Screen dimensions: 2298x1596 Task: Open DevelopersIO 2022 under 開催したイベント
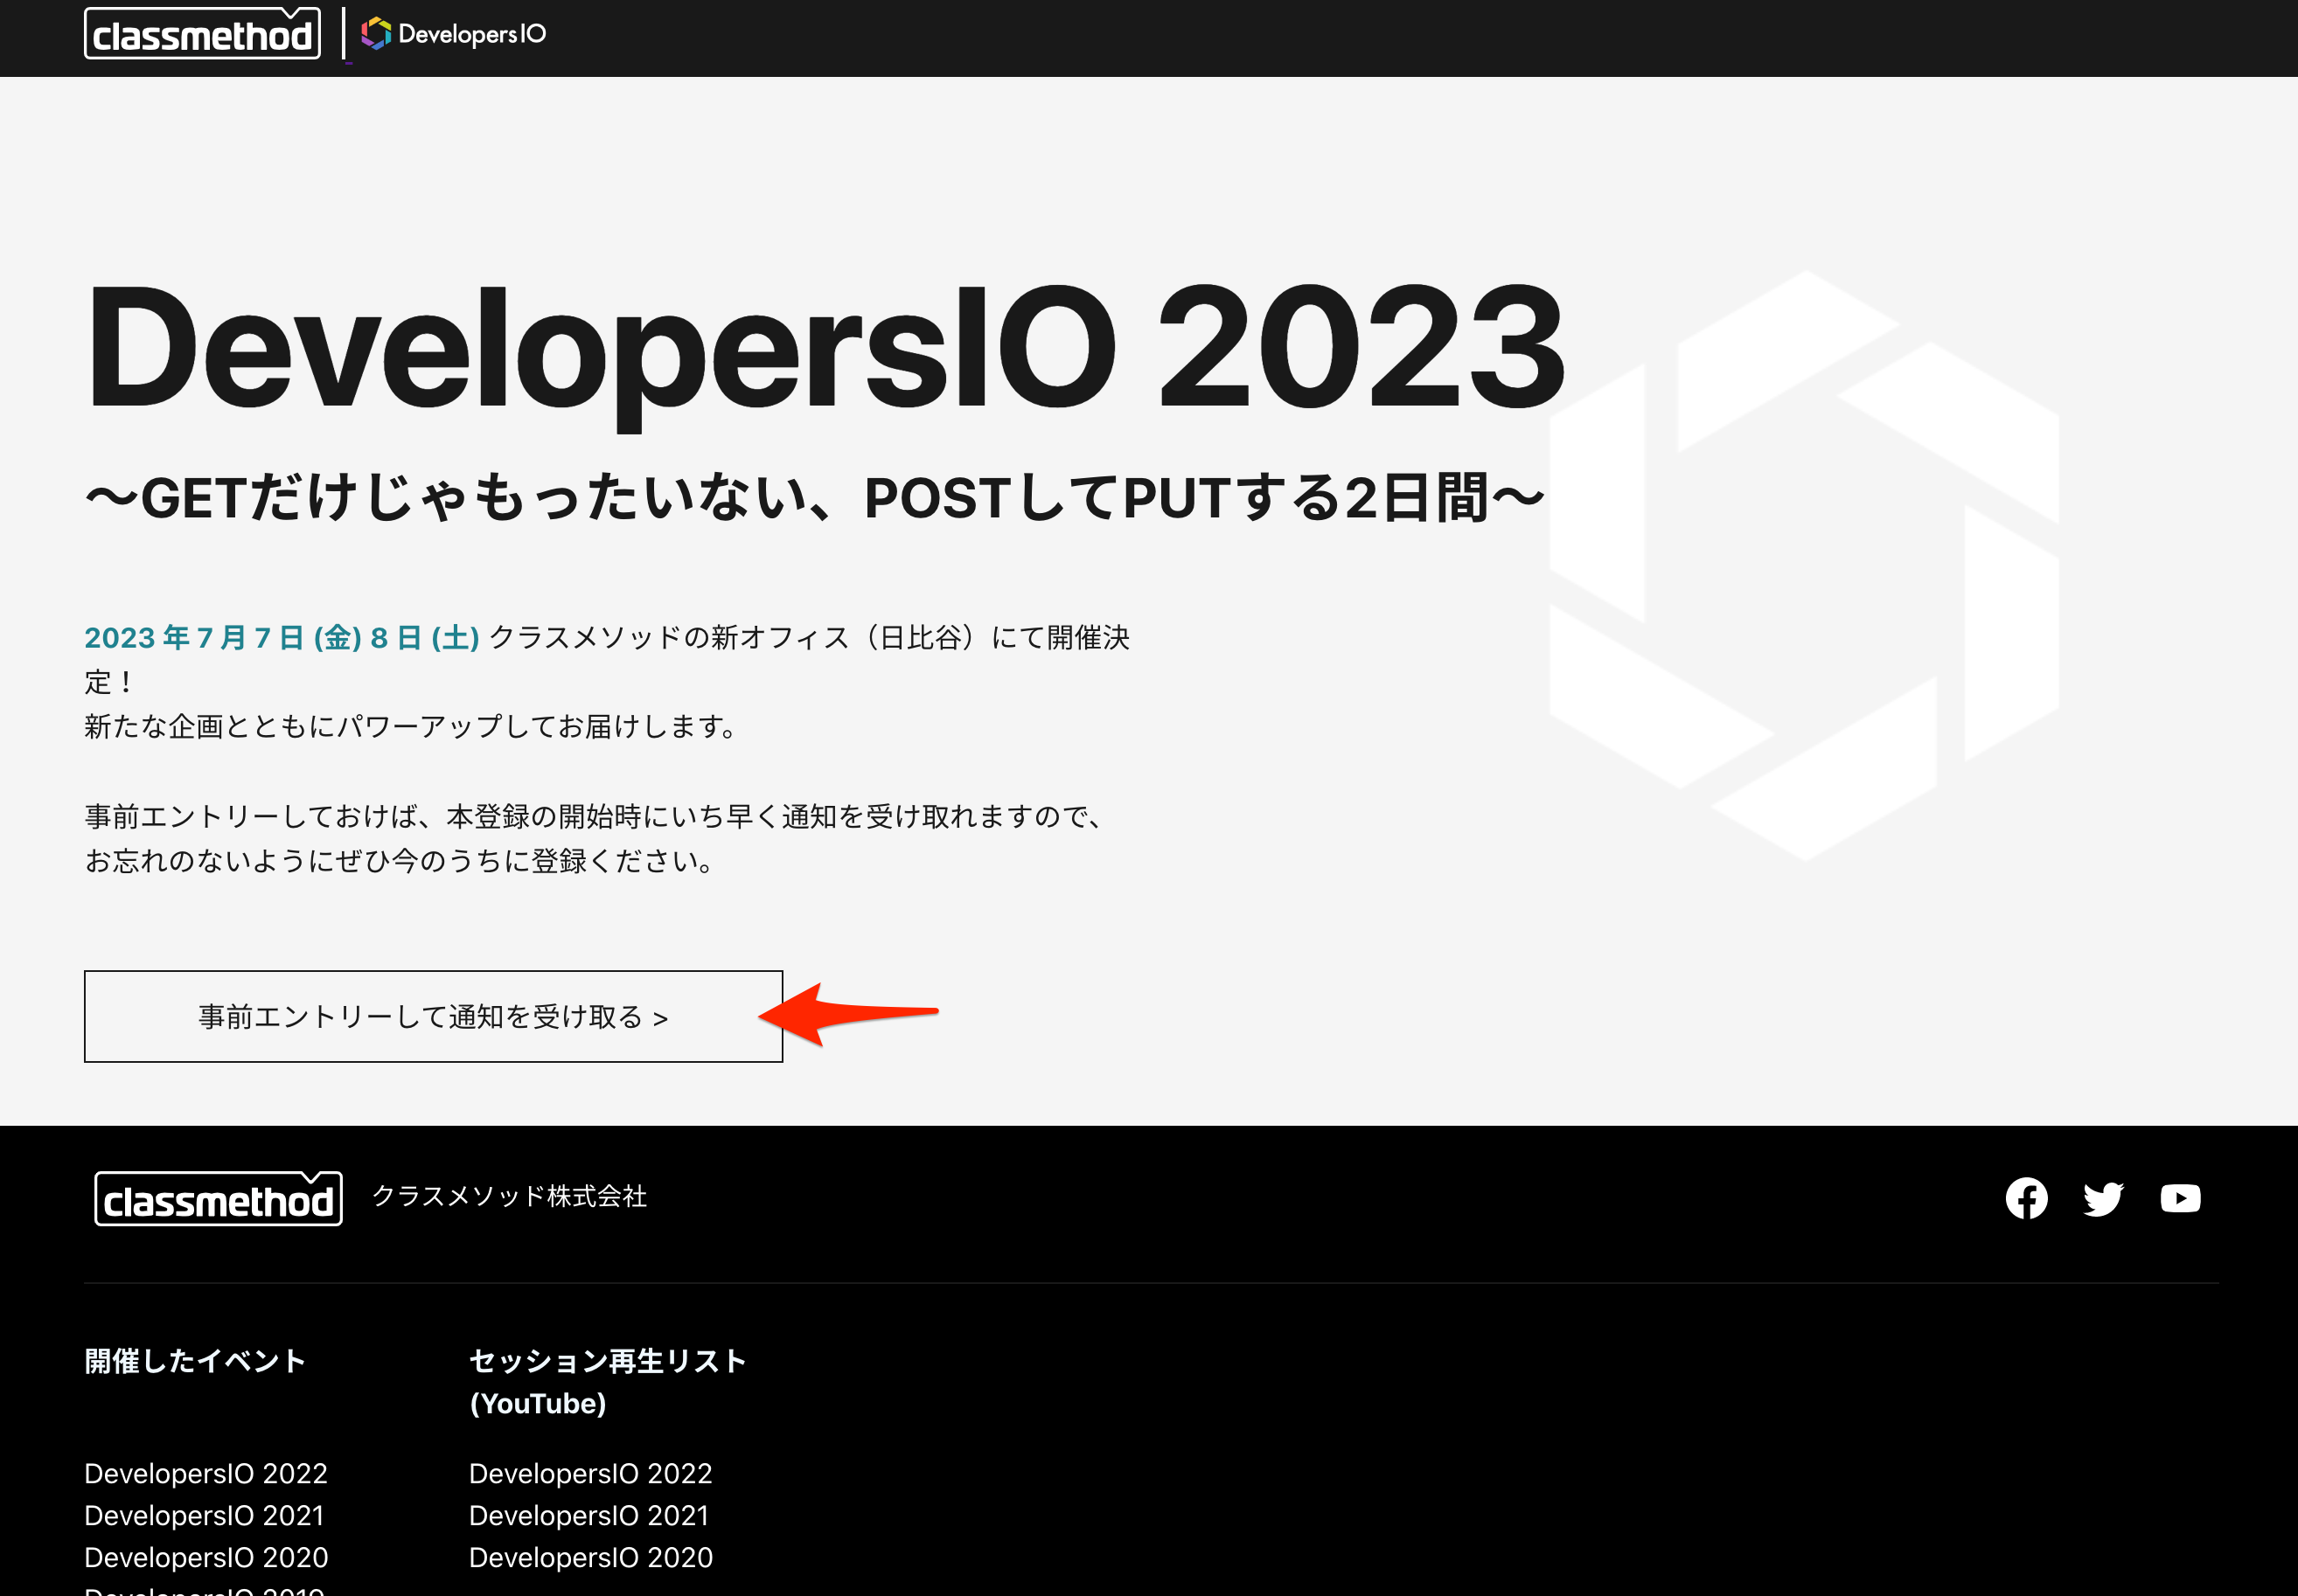tap(206, 1473)
